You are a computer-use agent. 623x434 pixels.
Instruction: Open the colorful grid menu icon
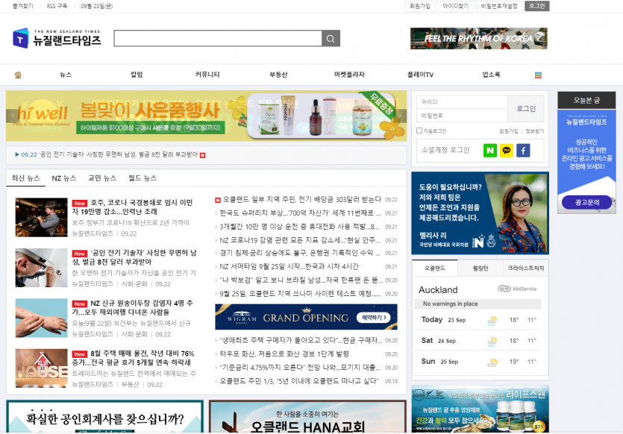coord(538,75)
